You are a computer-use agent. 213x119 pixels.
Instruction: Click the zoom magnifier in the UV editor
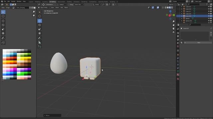[x=34, y=12]
